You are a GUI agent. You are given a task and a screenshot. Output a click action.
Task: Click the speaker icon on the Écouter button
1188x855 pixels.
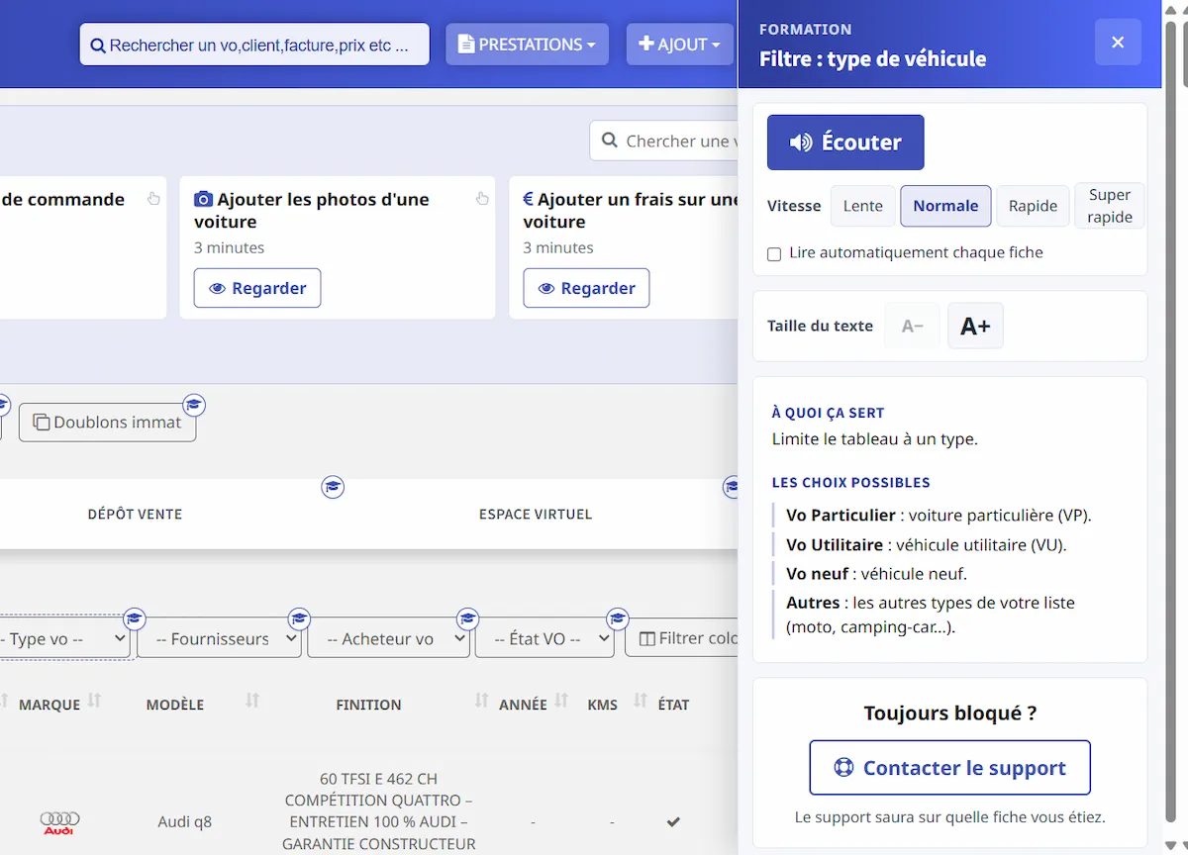pyautogui.click(x=801, y=142)
